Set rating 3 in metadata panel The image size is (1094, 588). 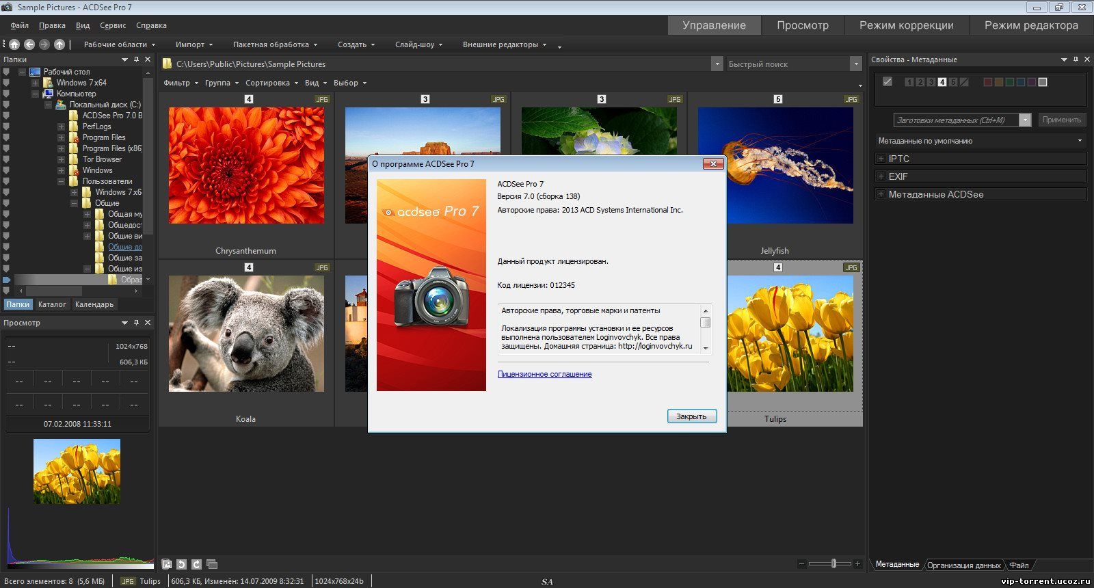(x=931, y=82)
